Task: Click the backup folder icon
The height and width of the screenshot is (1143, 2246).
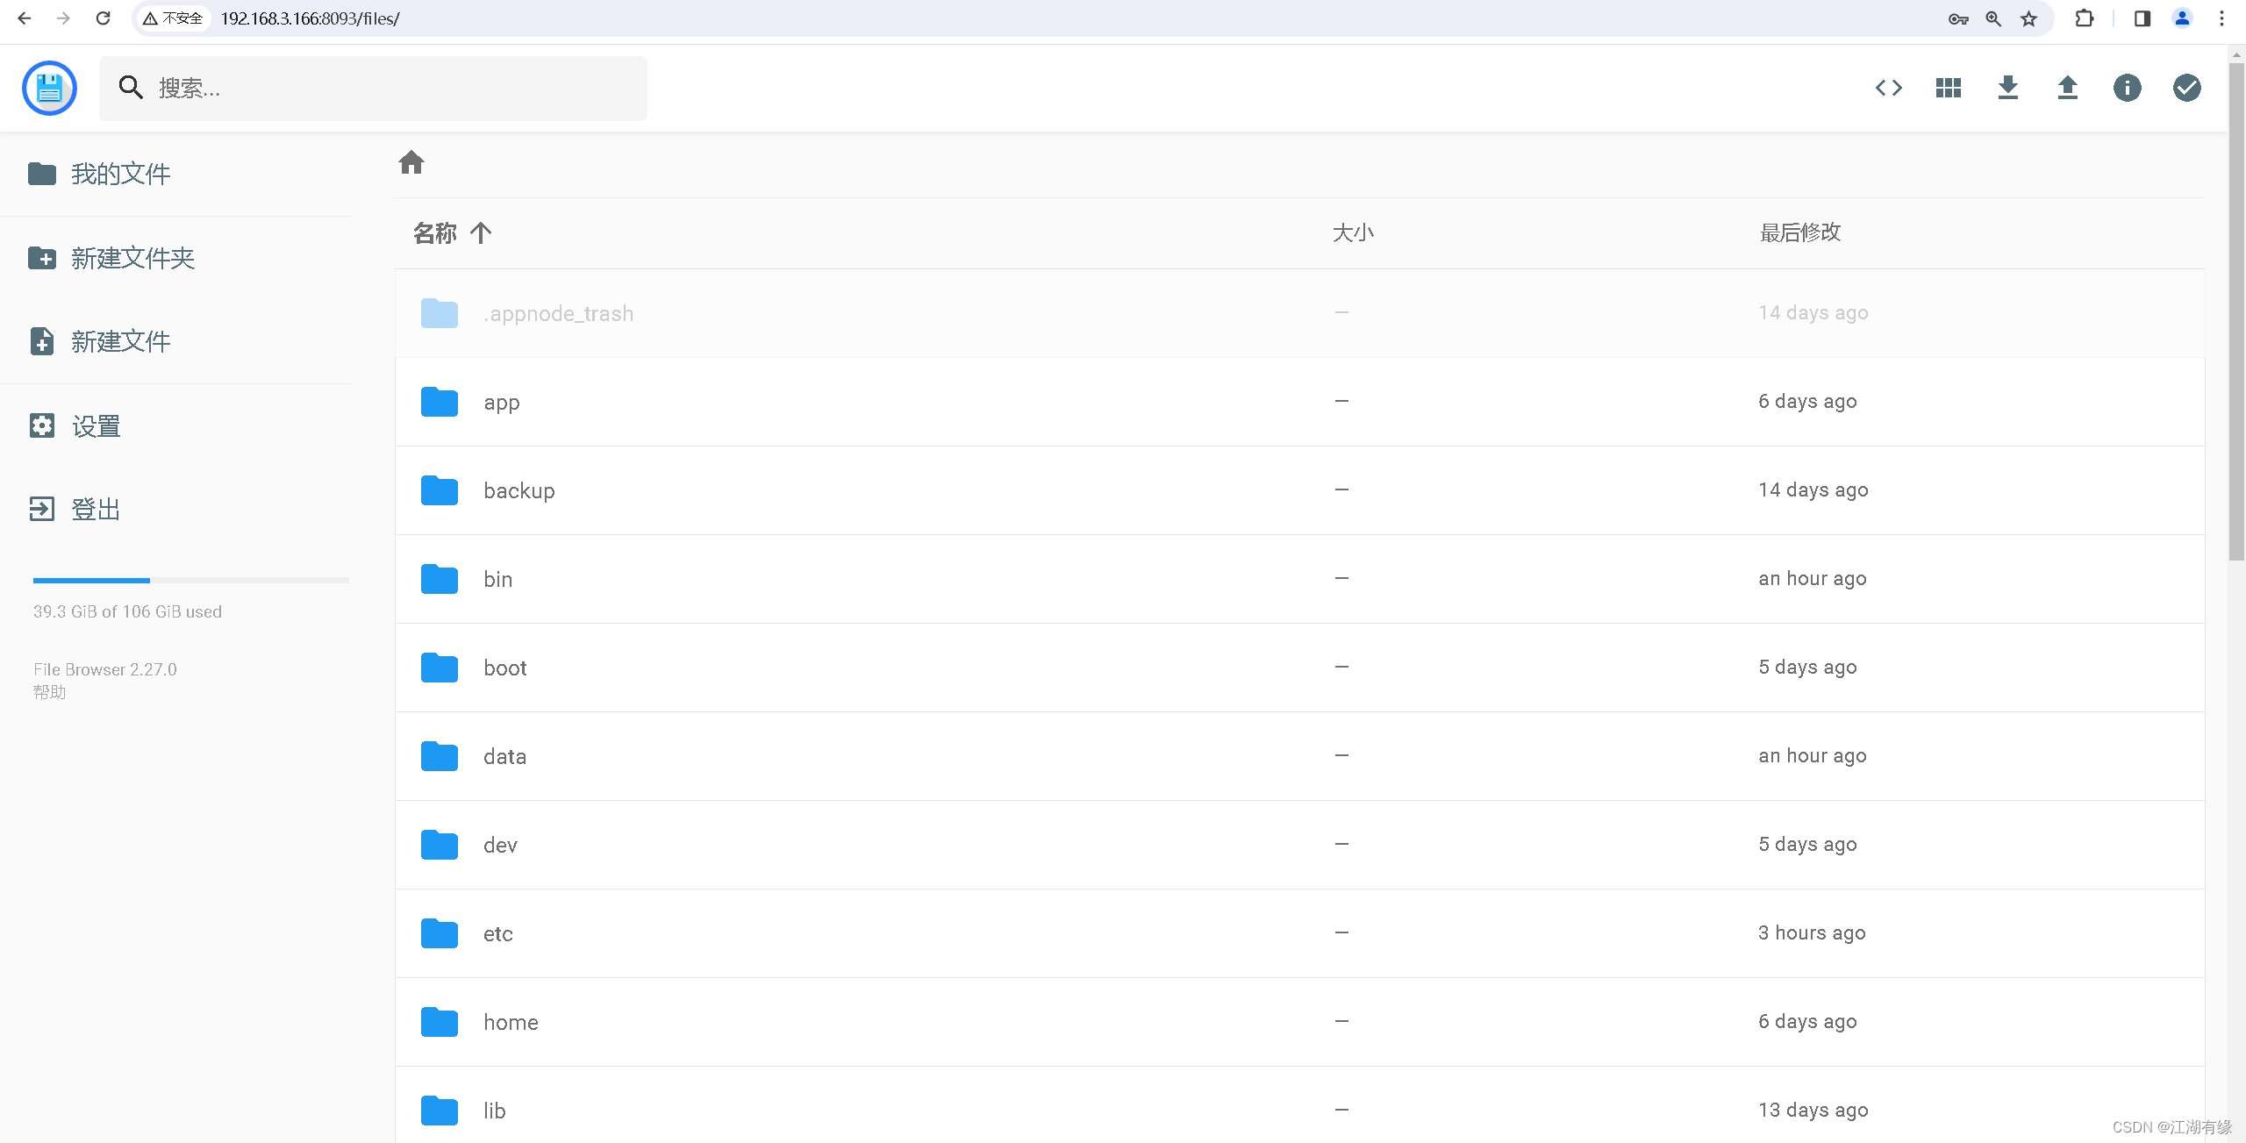Action: click(440, 490)
